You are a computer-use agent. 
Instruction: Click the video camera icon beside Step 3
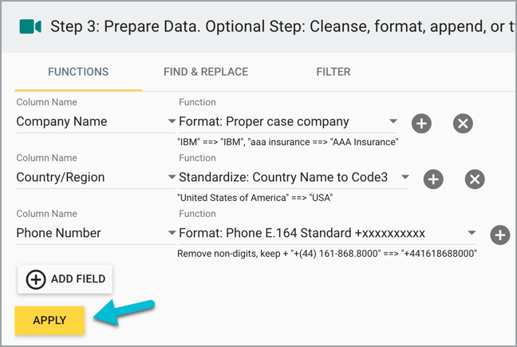30,26
